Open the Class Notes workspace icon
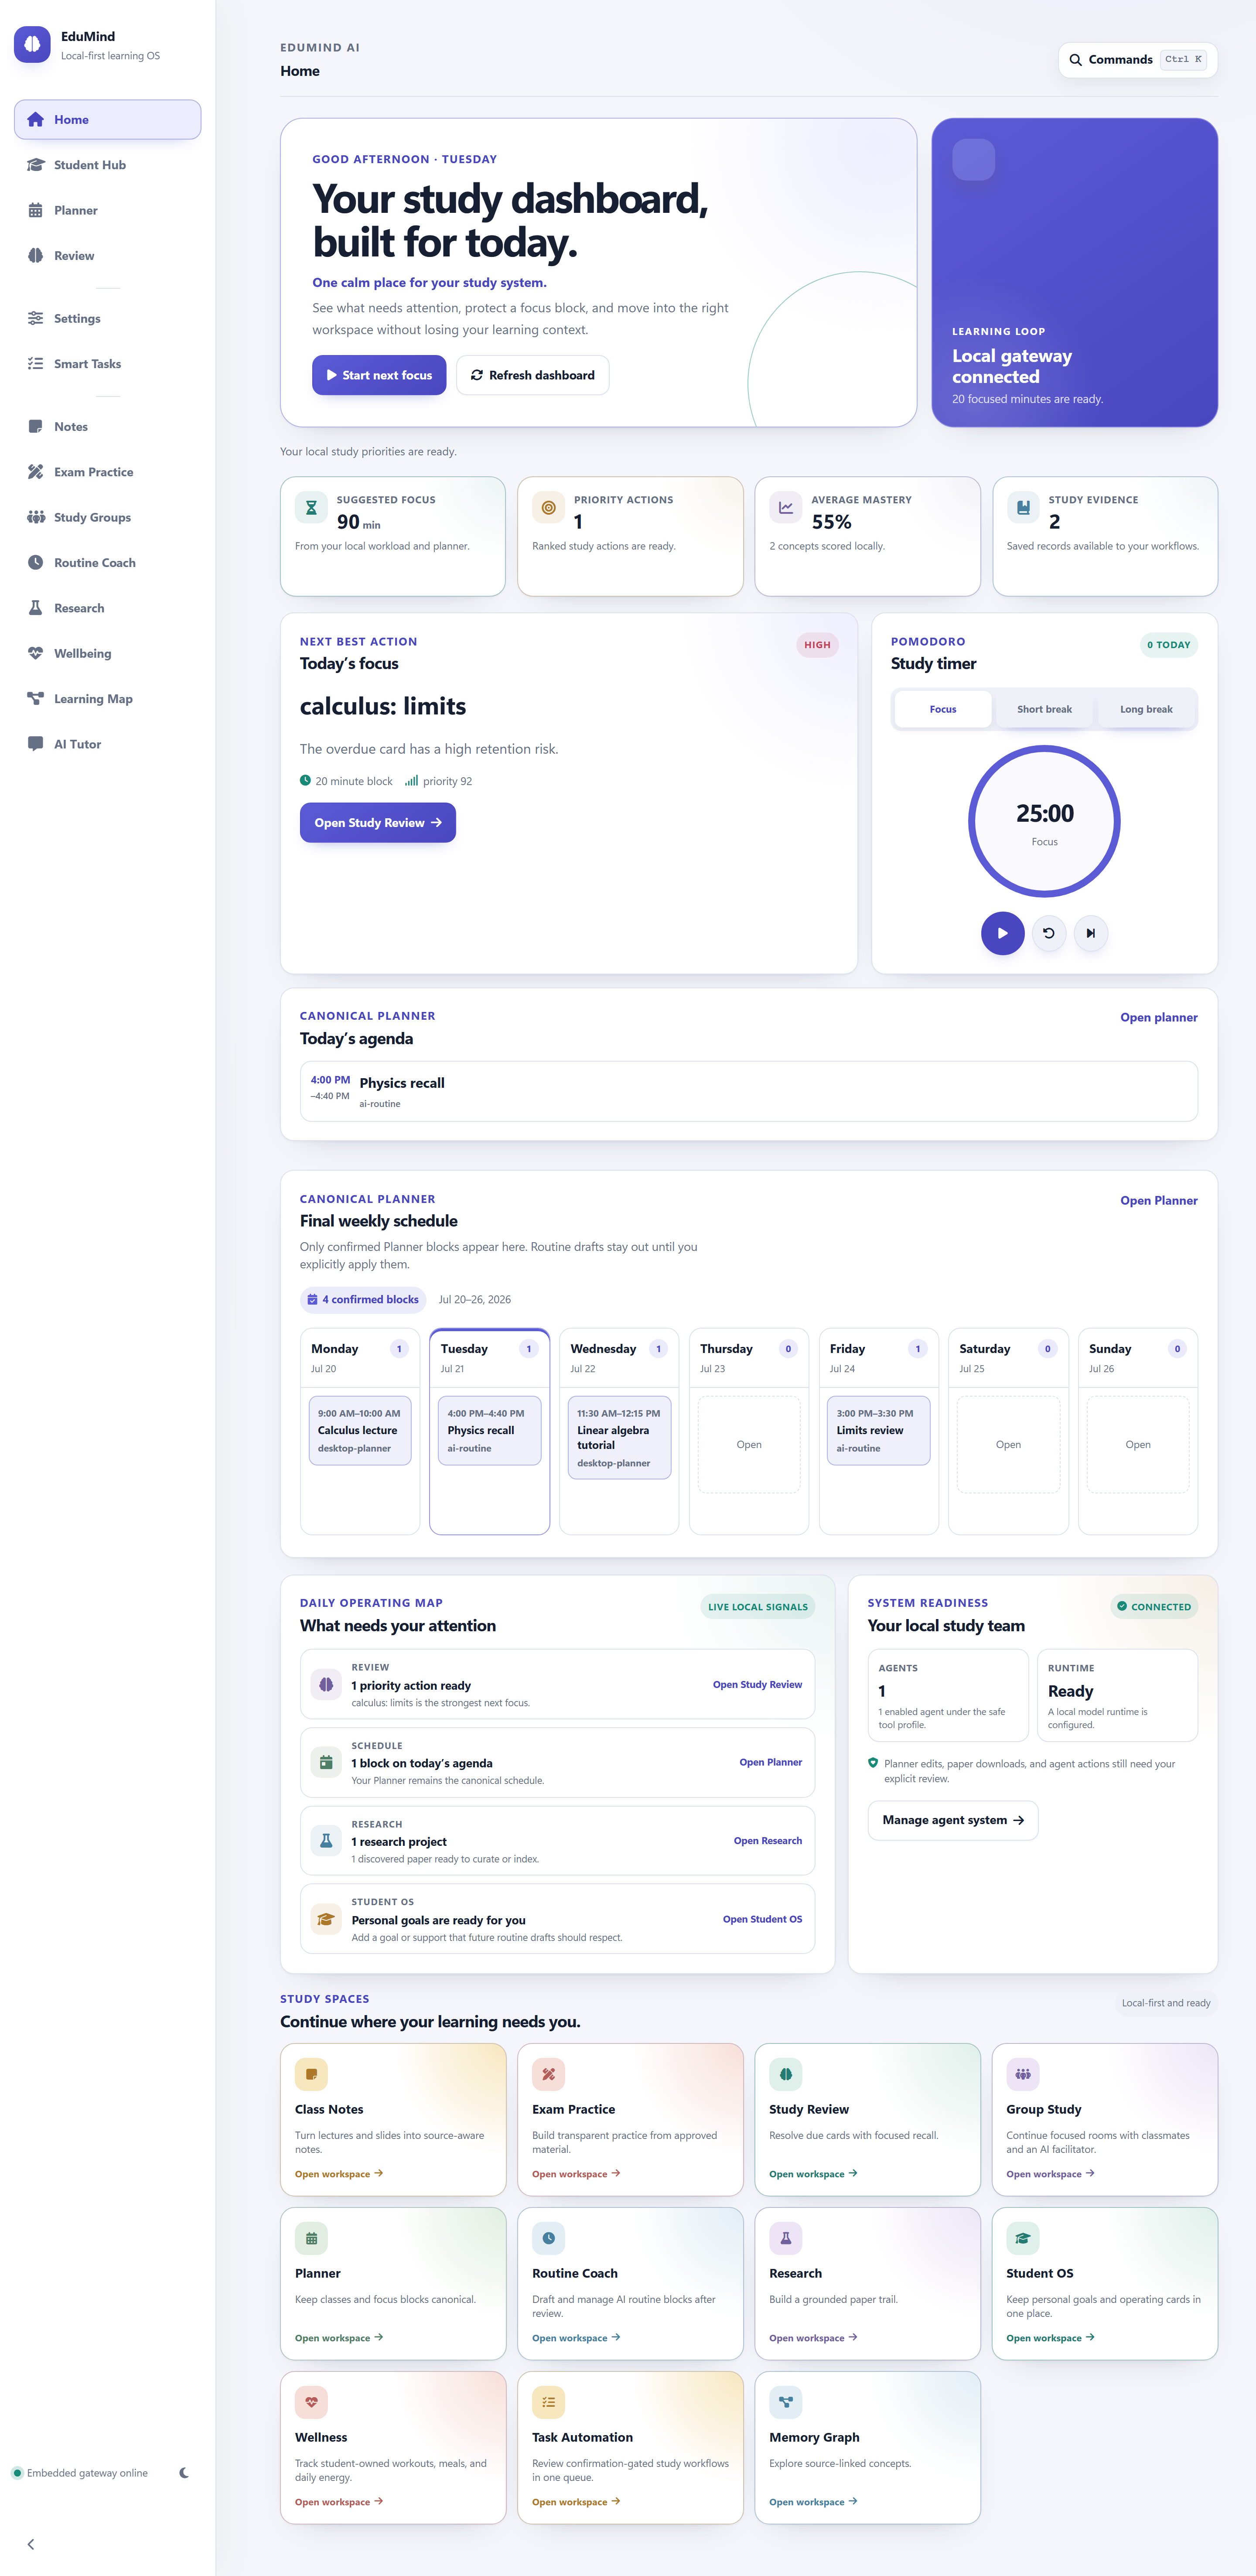This screenshot has width=1256, height=2576. (x=311, y=2074)
